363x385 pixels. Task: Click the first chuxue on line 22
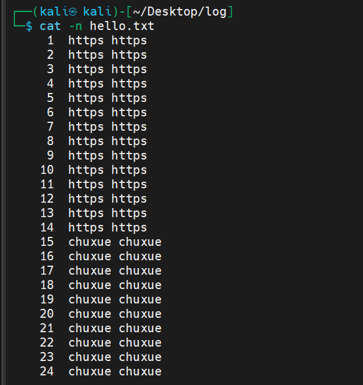point(90,343)
